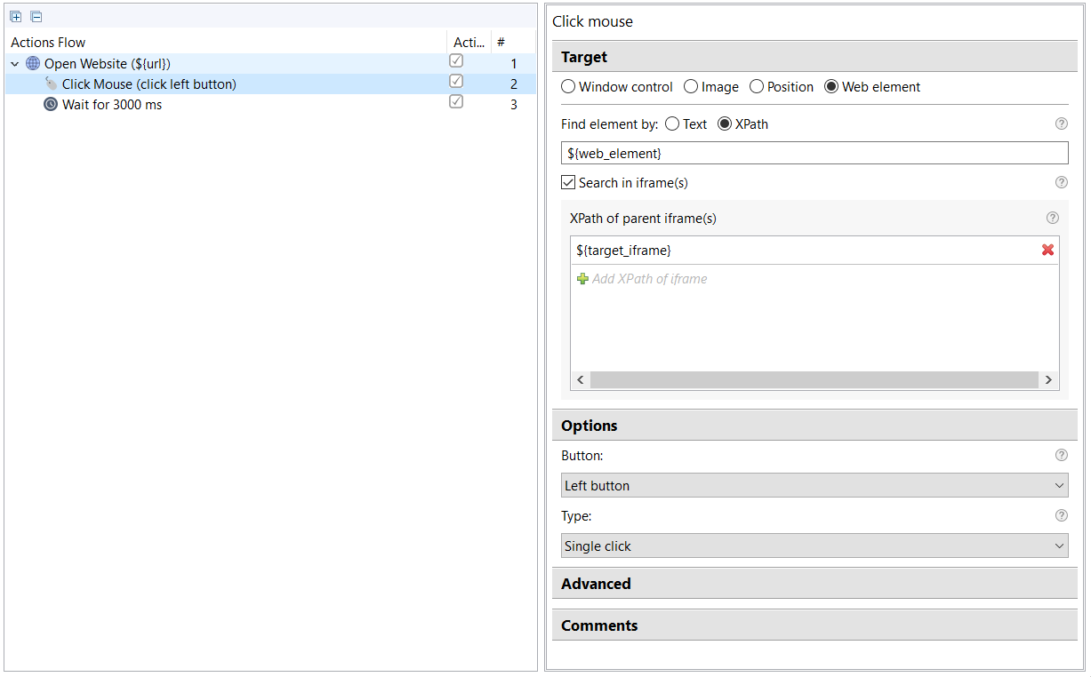This screenshot has height=677, width=1091.
Task: Expand the Advanced section
Action: click(814, 584)
